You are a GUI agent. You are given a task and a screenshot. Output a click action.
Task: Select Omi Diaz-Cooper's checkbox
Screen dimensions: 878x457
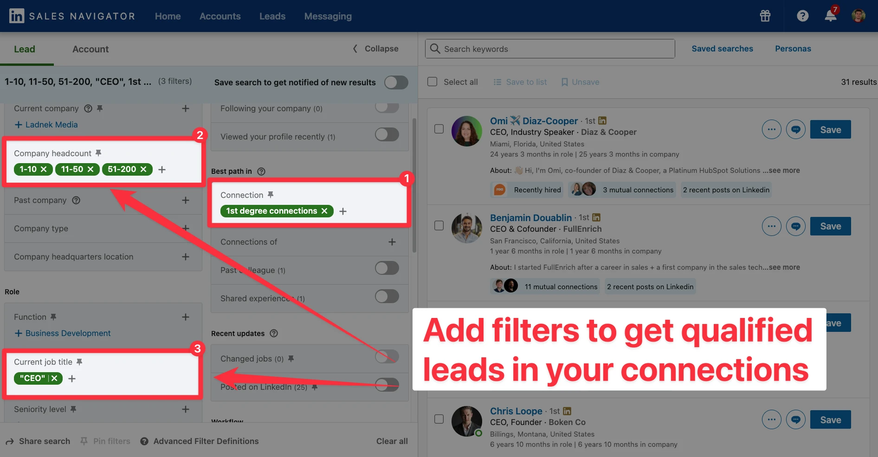pos(439,129)
